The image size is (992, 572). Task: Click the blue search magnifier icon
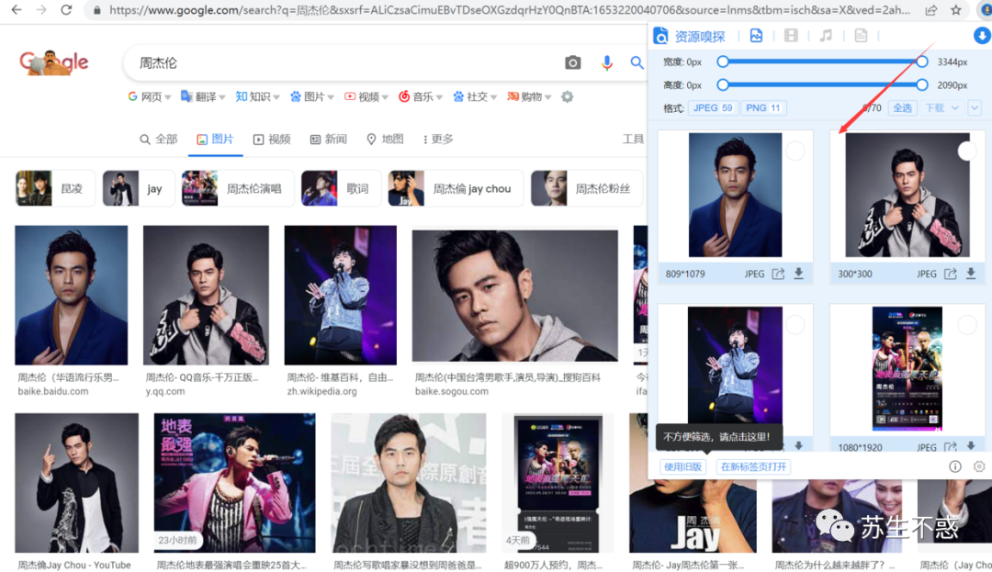click(x=637, y=62)
